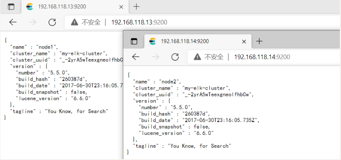
Task: Reload the 192.168.118.13:9200 page
Action: point(52,22)
